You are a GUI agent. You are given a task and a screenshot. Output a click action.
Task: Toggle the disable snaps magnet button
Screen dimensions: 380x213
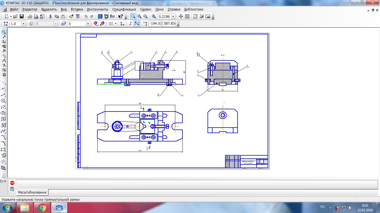[x=102, y=24]
